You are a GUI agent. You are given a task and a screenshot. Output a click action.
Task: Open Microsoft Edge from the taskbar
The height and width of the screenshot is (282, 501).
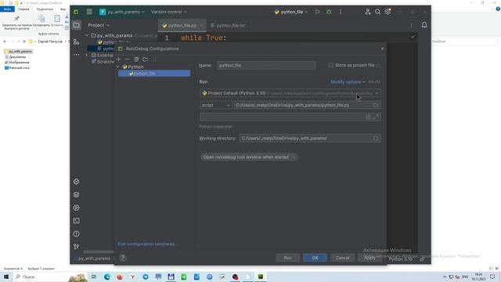click(x=106, y=277)
